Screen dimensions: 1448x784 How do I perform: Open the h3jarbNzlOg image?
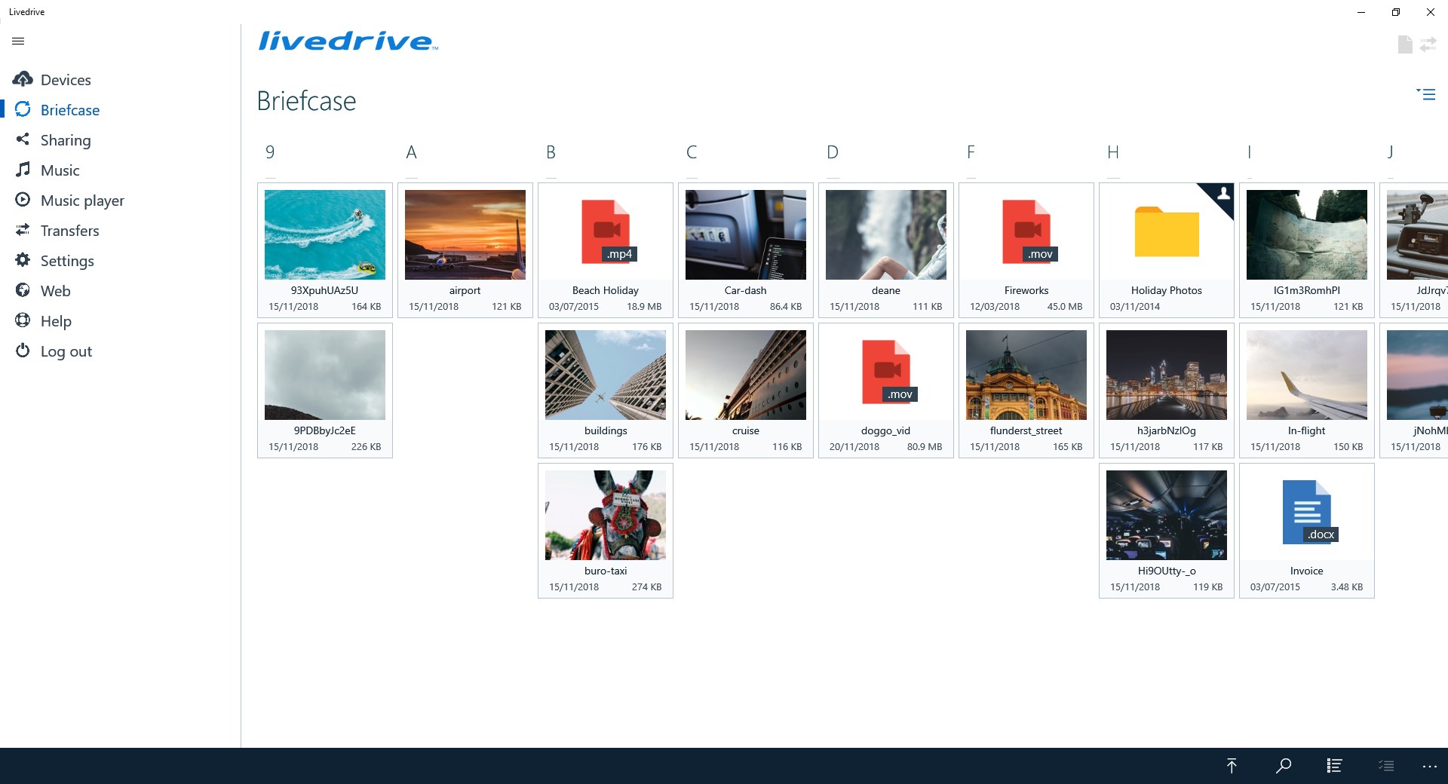coord(1167,390)
